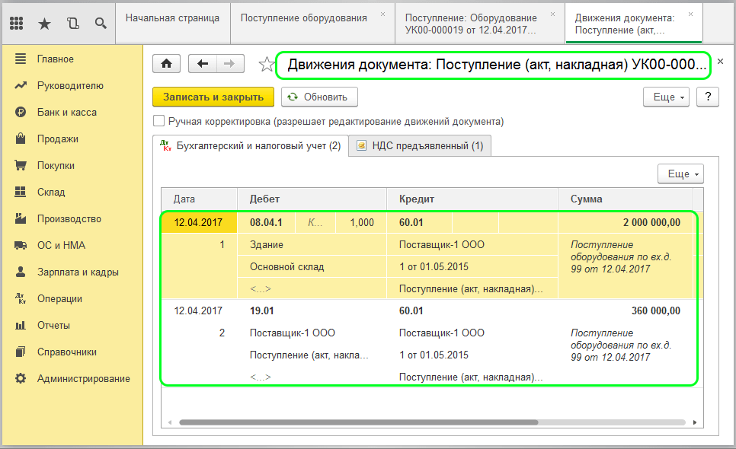Open the Бухгалтерский и налоговый учет tab

click(x=251, y=146)
